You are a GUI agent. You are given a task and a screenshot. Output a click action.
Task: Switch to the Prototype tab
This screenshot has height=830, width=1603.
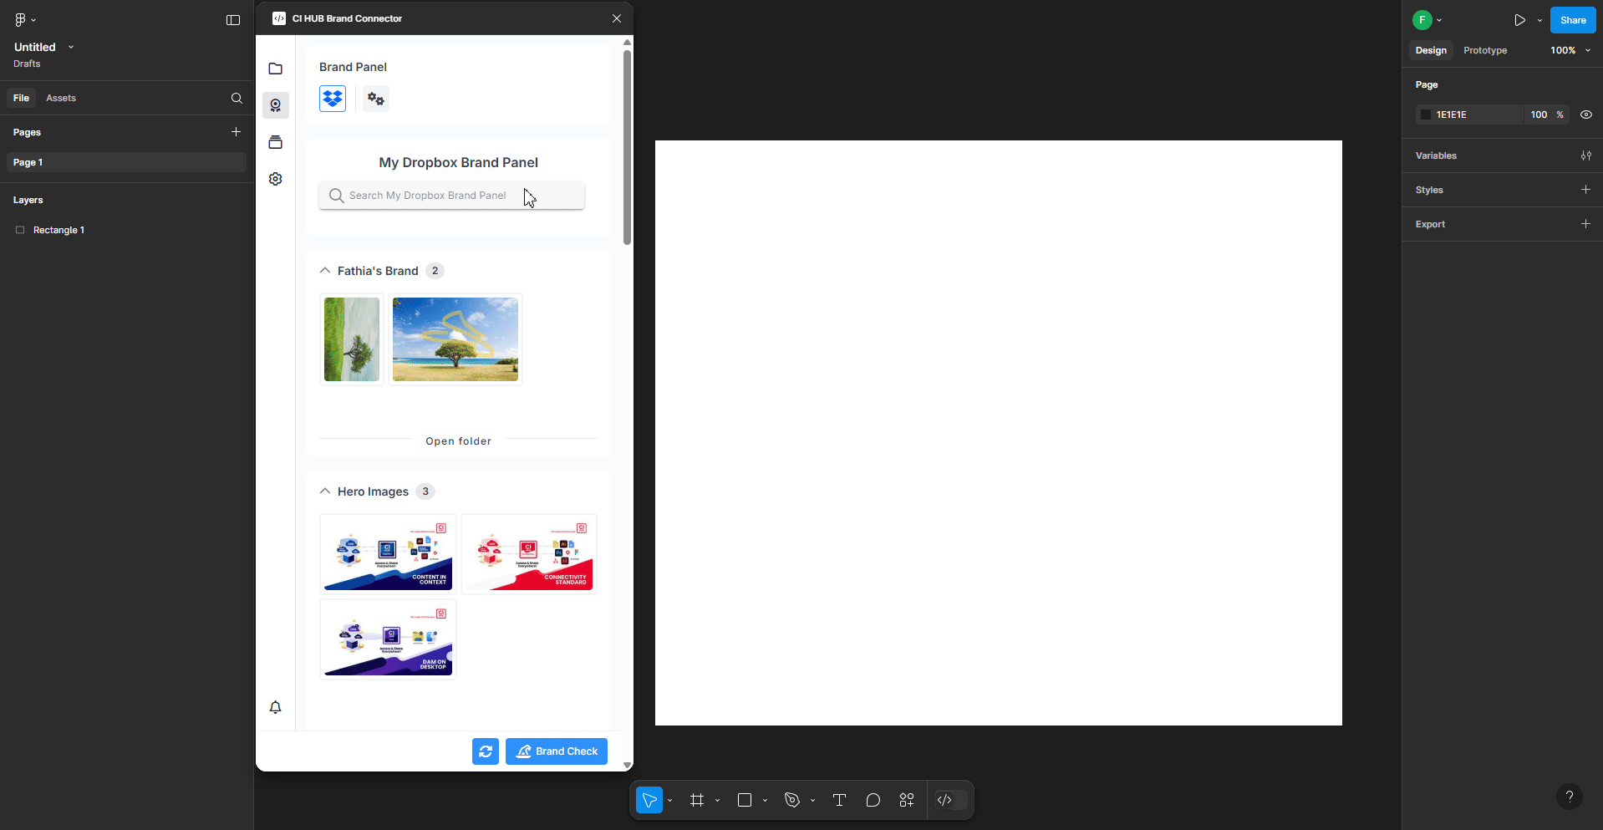click(x=1484, y=50)
